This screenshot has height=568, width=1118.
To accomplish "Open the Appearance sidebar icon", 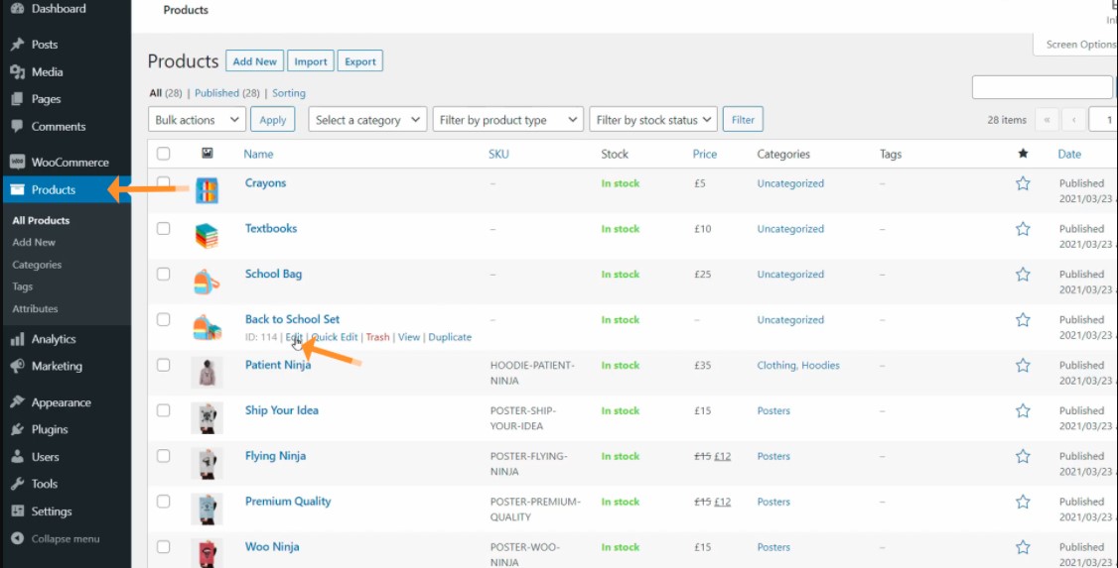I will [x=17, y=403].
